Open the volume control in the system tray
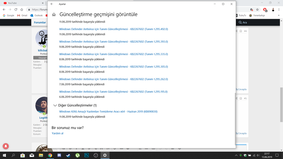283x159 pixels. [x=258, y=156]
